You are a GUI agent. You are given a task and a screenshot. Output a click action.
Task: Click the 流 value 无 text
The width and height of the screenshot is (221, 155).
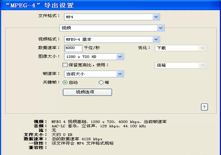pyautogui.click(x=54, y=130)
